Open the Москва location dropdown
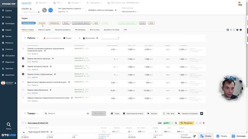This screenshot has width=248, height=139. tap(42, 3)
